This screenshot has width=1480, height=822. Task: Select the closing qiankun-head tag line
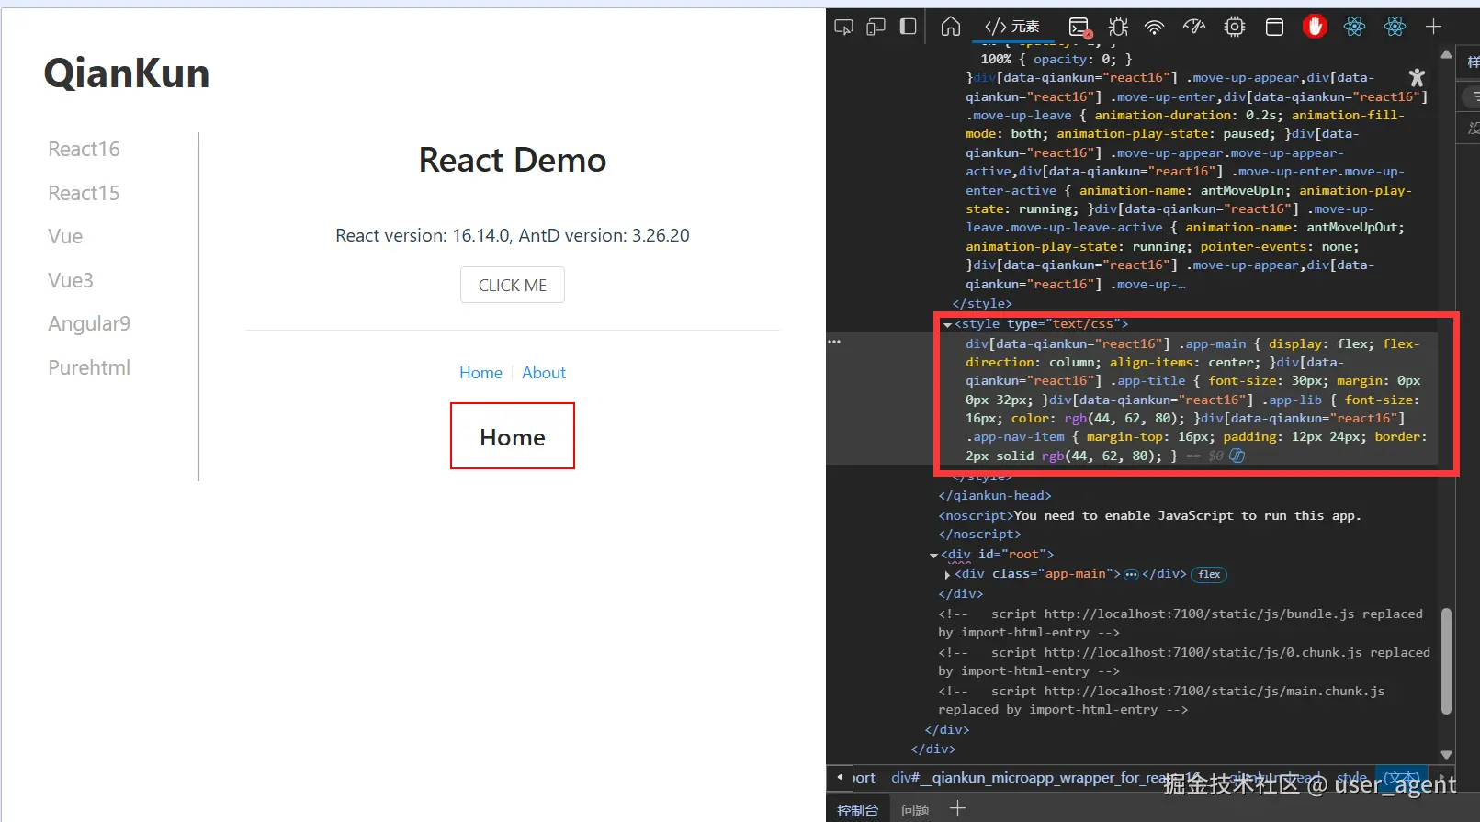click(995, 496)
